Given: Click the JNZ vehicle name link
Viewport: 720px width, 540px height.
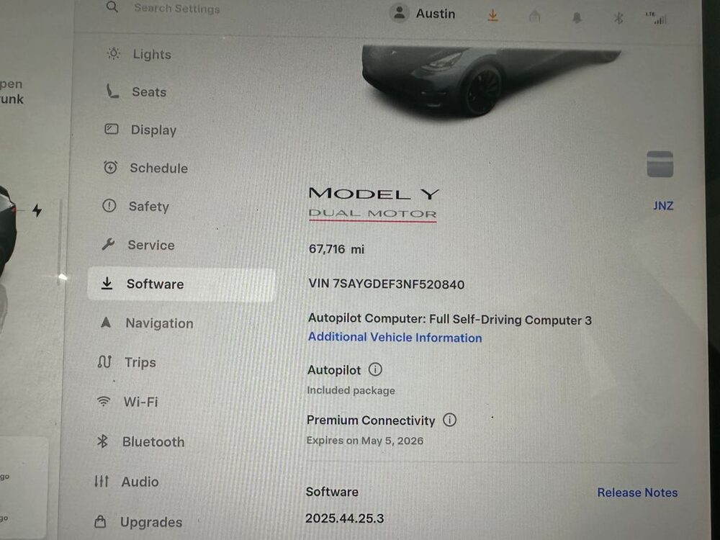Looking at the screenshot, I should tap(663, 206).
